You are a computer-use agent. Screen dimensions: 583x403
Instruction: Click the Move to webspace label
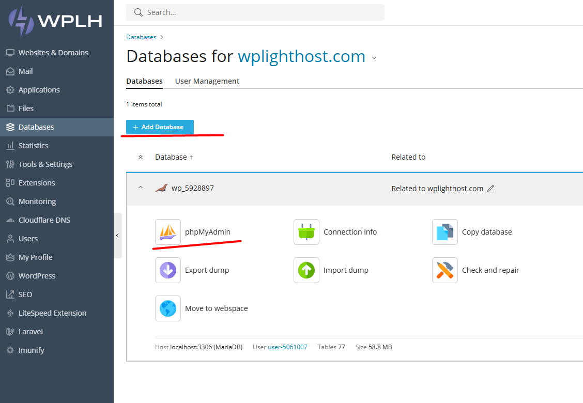click(x=217, y=308)
